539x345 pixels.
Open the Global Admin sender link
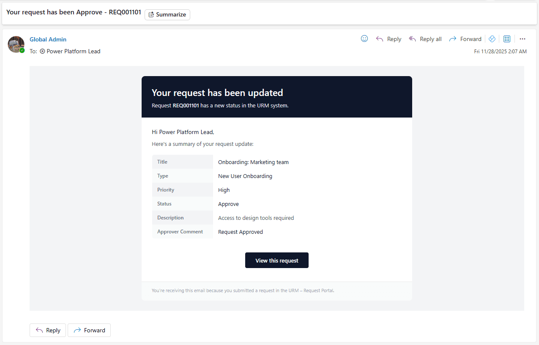click(x=48, y=39)
